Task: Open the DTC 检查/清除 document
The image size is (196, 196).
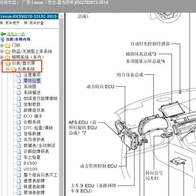Action: pyautogui.click(x=38, y=128)
